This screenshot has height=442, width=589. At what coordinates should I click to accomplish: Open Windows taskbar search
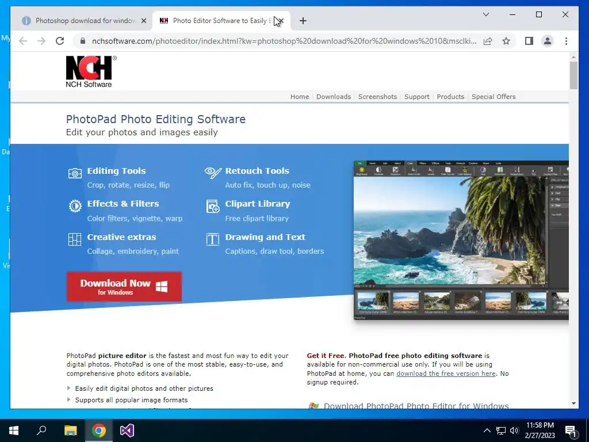point(41,430)
